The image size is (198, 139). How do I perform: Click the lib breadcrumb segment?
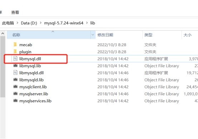point(93,23)
